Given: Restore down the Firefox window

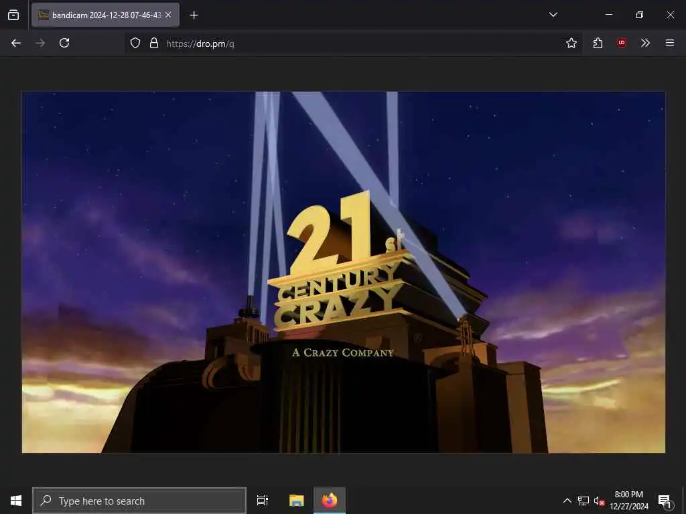Looking at the screenshot, I should pyautogui.click(x=639, y=15).
